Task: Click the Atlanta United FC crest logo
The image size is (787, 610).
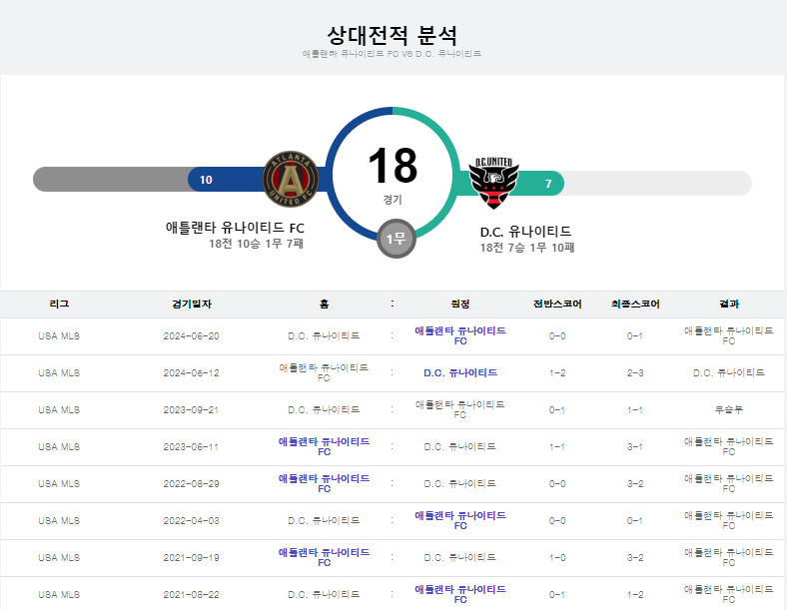Action: click(290, 179)
